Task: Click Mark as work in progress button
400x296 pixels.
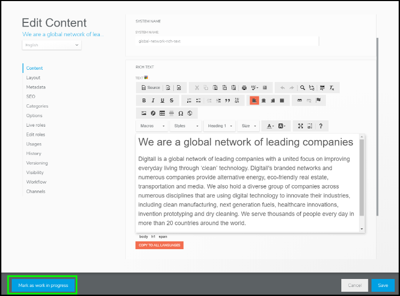Action: coord(43,285)
